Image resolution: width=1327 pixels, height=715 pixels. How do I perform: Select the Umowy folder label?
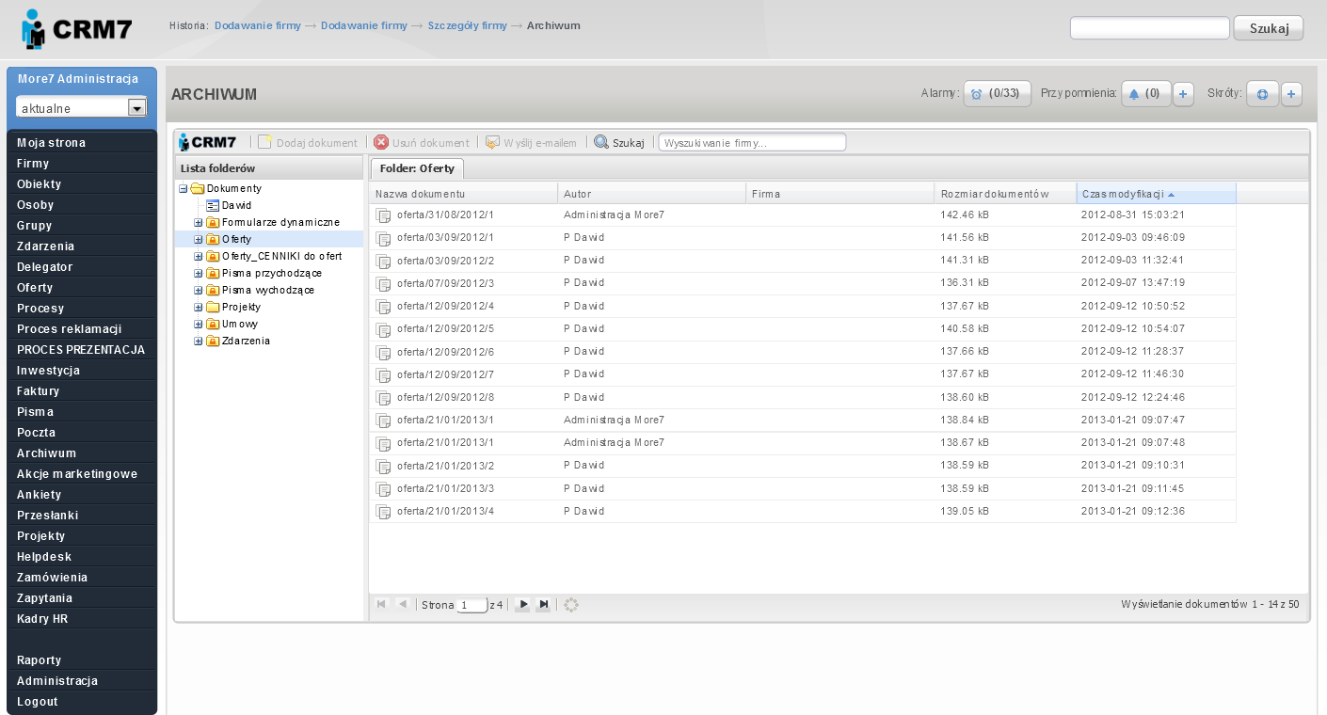(240, 324)
